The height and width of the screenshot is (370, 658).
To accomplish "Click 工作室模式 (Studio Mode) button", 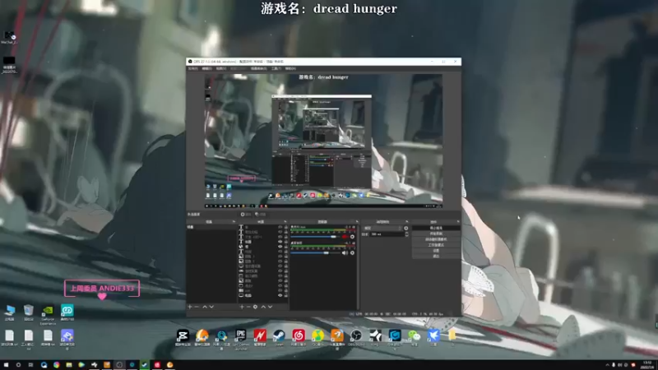I will click(436, 245).
